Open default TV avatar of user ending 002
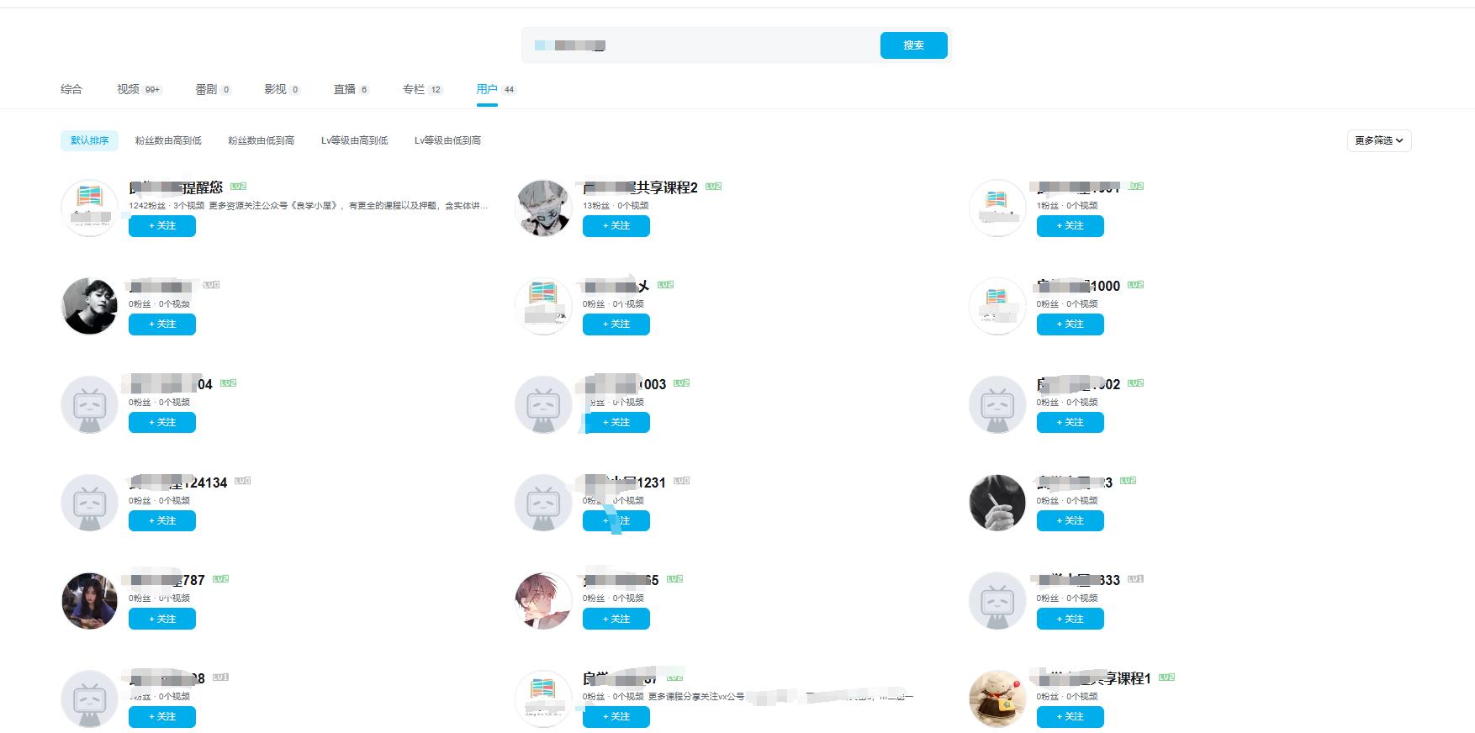 tap(997, 404)
